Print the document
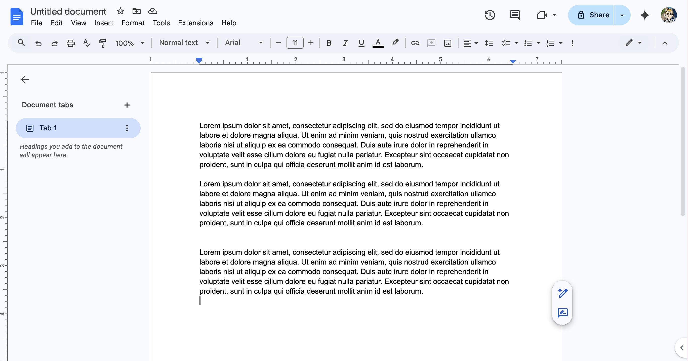The image size is (688, 361). pos(70,43)
